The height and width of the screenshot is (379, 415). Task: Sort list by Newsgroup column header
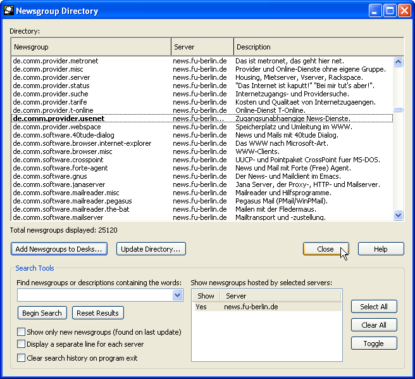click(x=91, y=47)
